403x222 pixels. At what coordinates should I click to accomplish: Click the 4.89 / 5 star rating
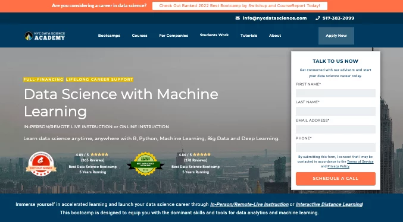coord(92,154)
